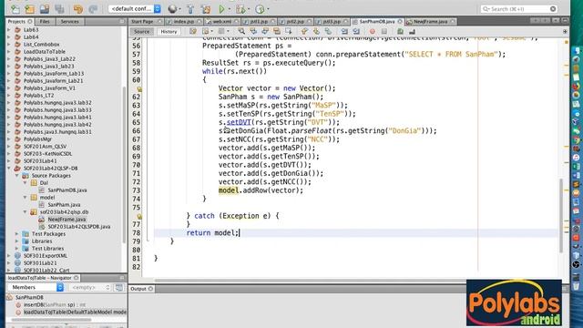Expand the Lab63 project node
Screen dimensions: 583x328
(9, 30)
